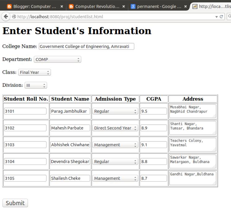Click the Shanti Nagar address textarea
This screenshot has width=231, height=213.
click(x=193, y=128)
